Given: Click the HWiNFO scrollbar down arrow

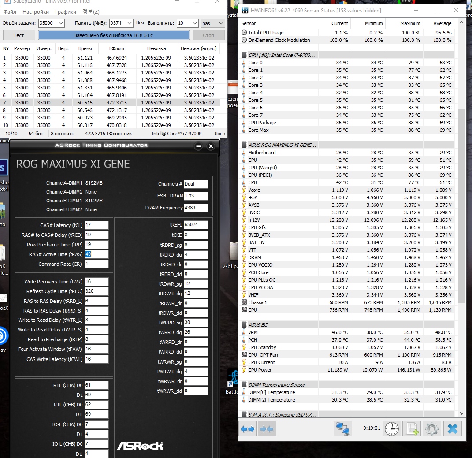Looking at the screenshot, I should click(x=462, y=414).
